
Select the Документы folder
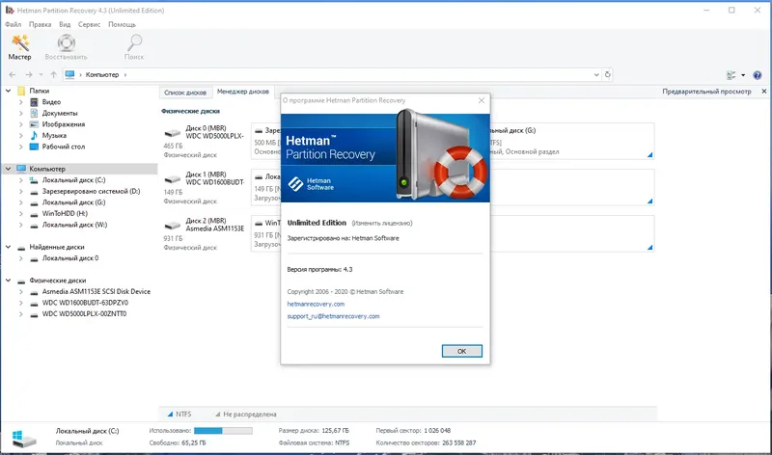point(60,113)
